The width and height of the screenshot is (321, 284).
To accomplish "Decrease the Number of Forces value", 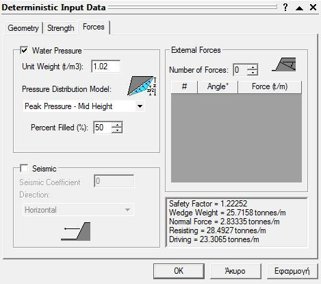I will [x=253, y=73].
